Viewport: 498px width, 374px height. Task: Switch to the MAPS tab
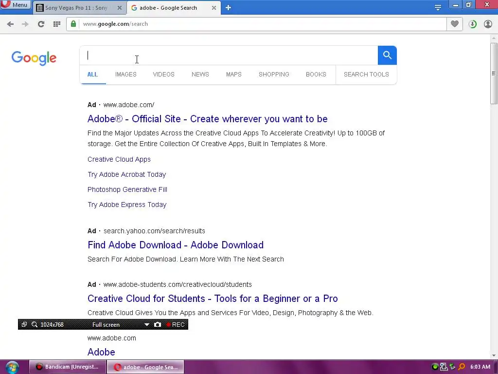click(x=234, y=75)
